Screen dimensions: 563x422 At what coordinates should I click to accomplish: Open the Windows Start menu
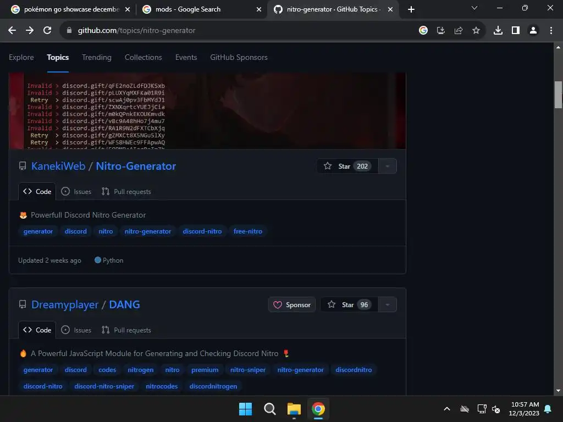coord(246,409)
